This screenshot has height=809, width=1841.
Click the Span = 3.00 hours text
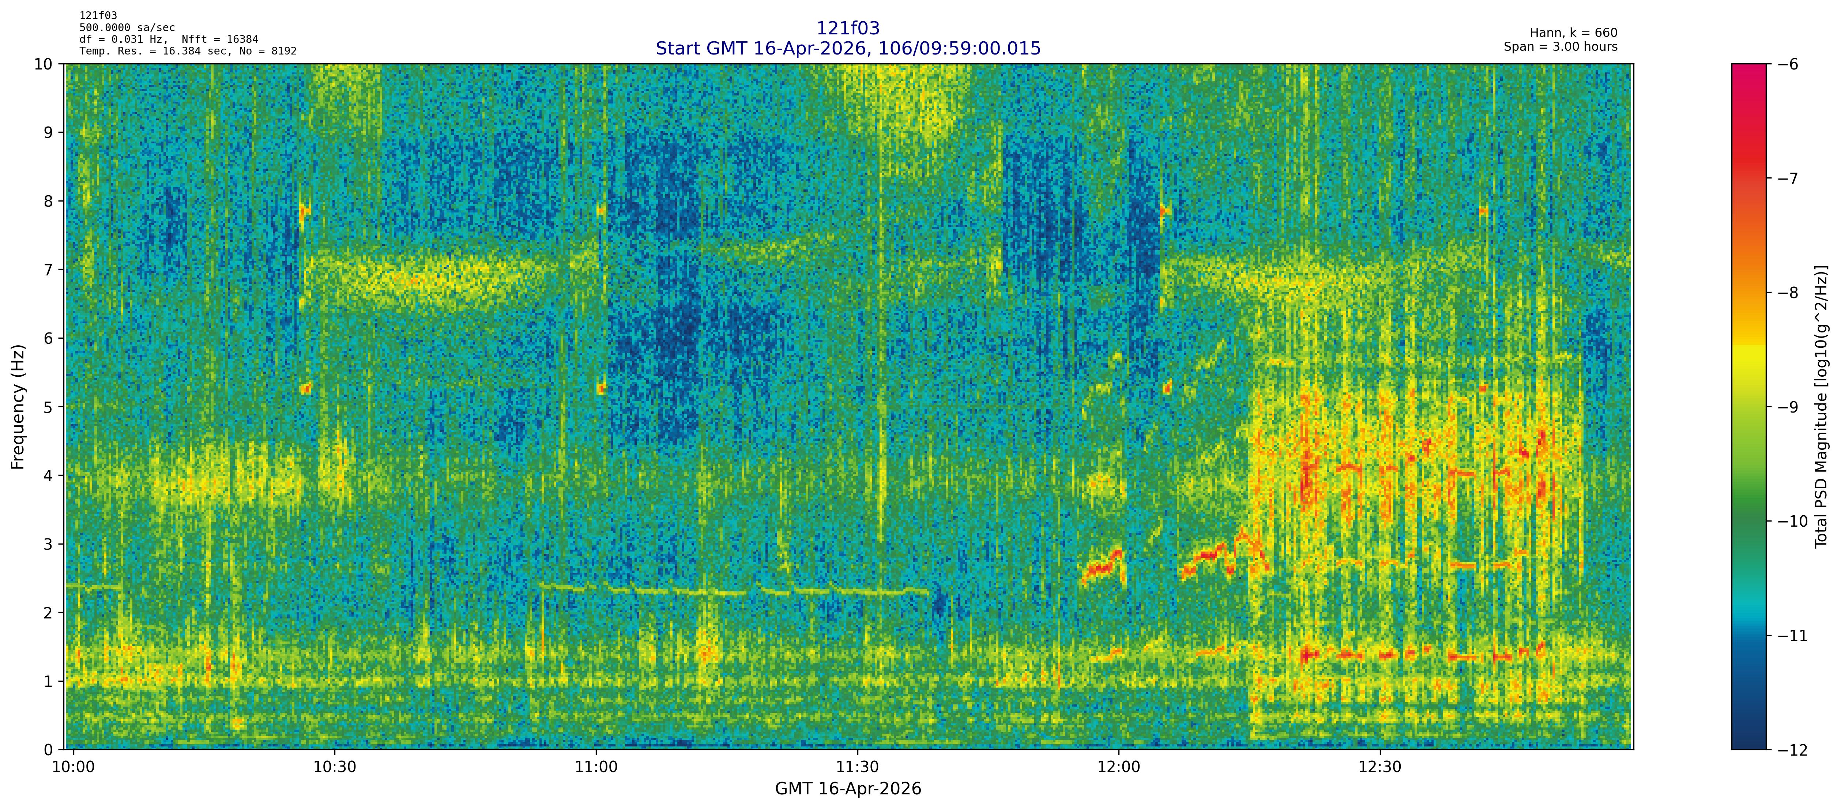(x=1560, y=46)
